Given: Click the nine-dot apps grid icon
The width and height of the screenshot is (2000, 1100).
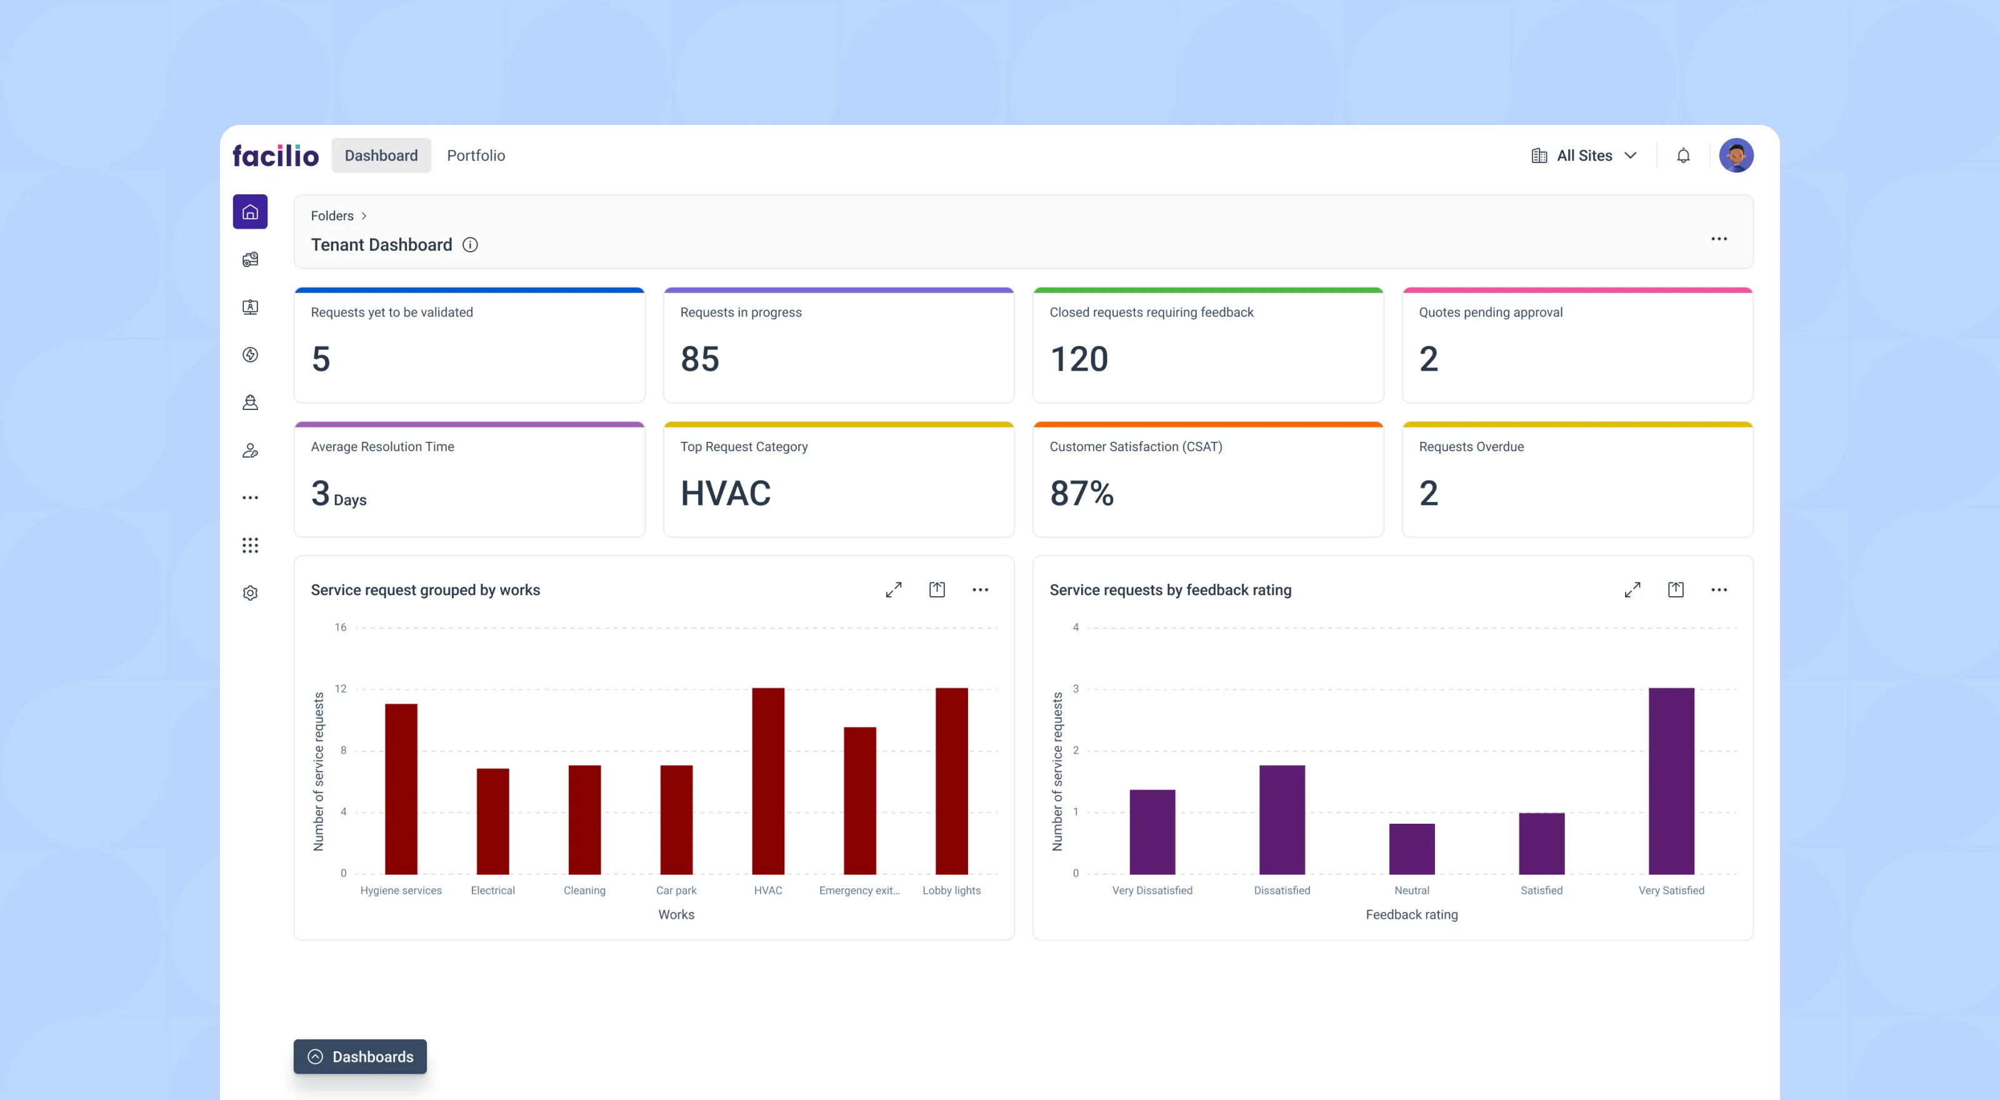Looking at the screenshot, I should pyautogui.click(x=250, y=545).
